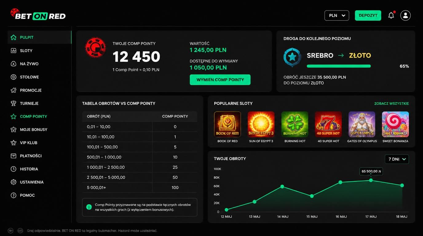Click the Depozyt button
Image resolution: width=423 pixels, height=236 pixels.
coord(368,15)
